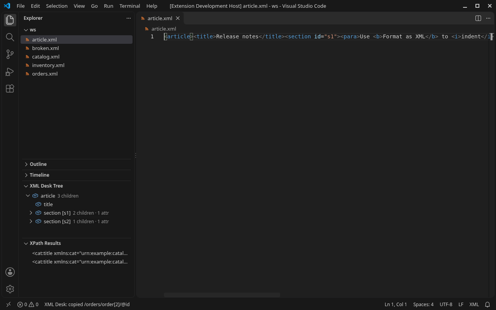Screen dimensions: 496x310
Task: Open the Extensions view icon
Action: [10, 88]
